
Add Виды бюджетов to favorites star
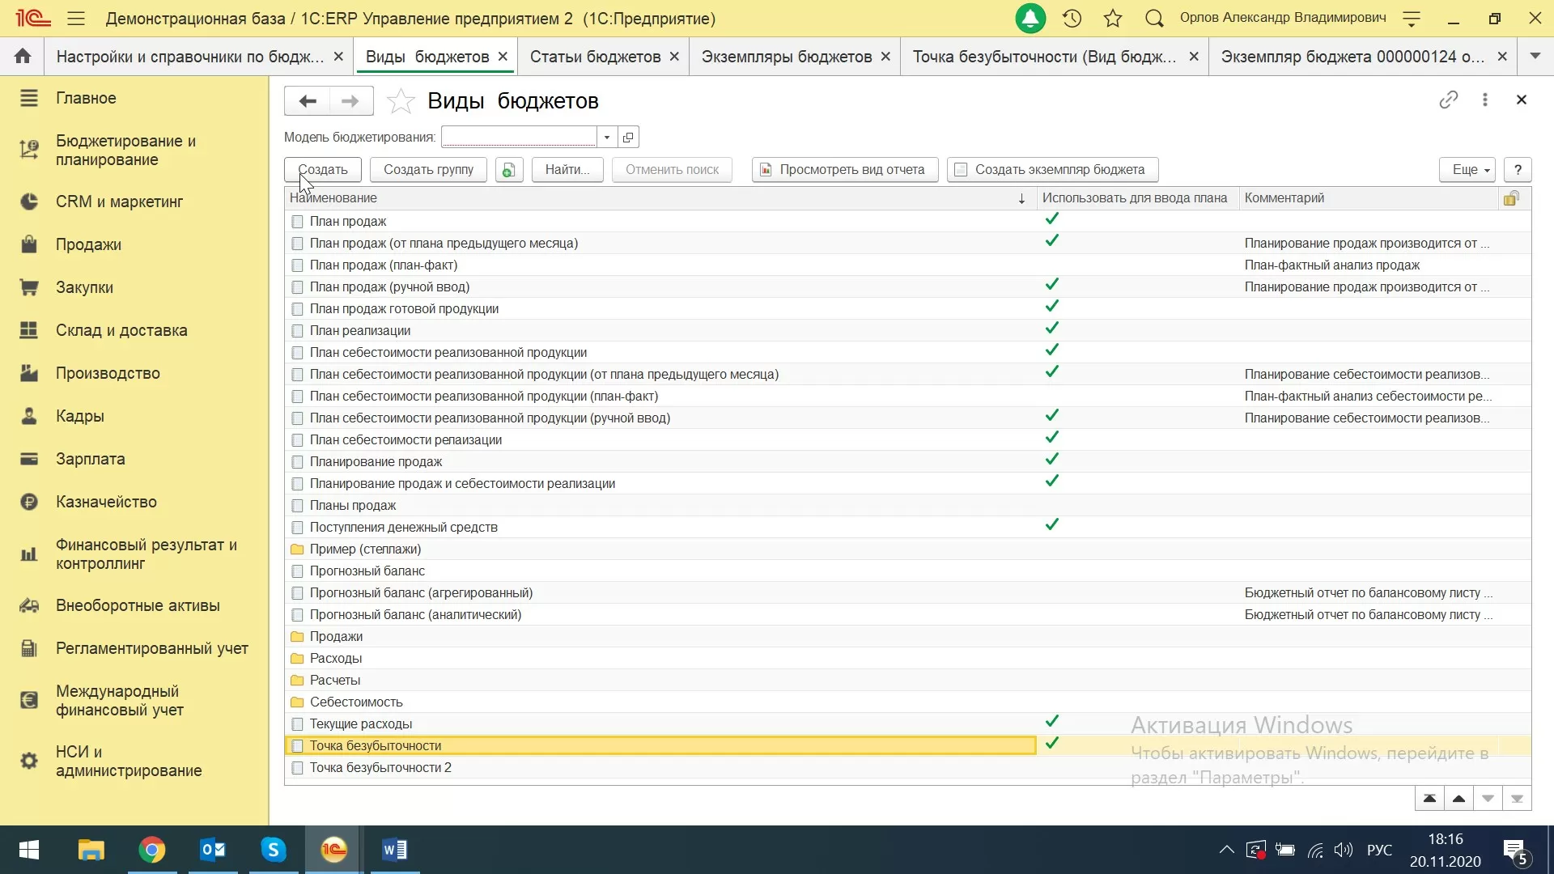pyautogui.click(x=401, y=101)
